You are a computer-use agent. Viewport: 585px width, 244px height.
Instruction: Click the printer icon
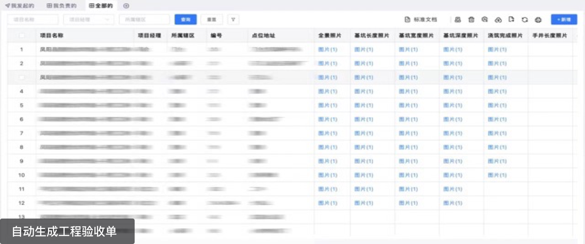tap(538, 20)
